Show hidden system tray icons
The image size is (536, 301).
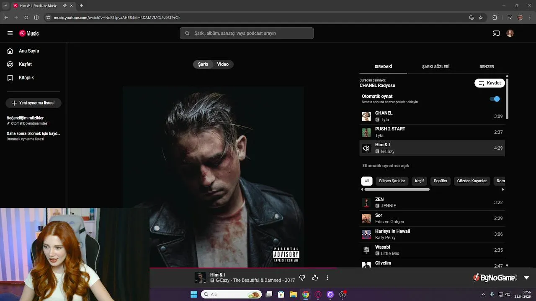(483, 294)
